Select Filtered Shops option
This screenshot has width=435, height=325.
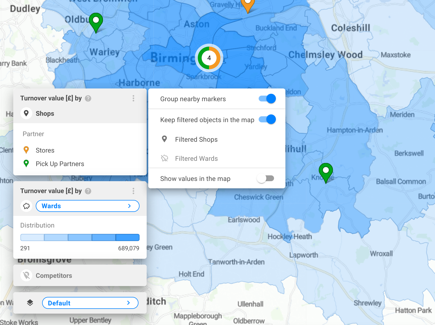tap(196, 140)
